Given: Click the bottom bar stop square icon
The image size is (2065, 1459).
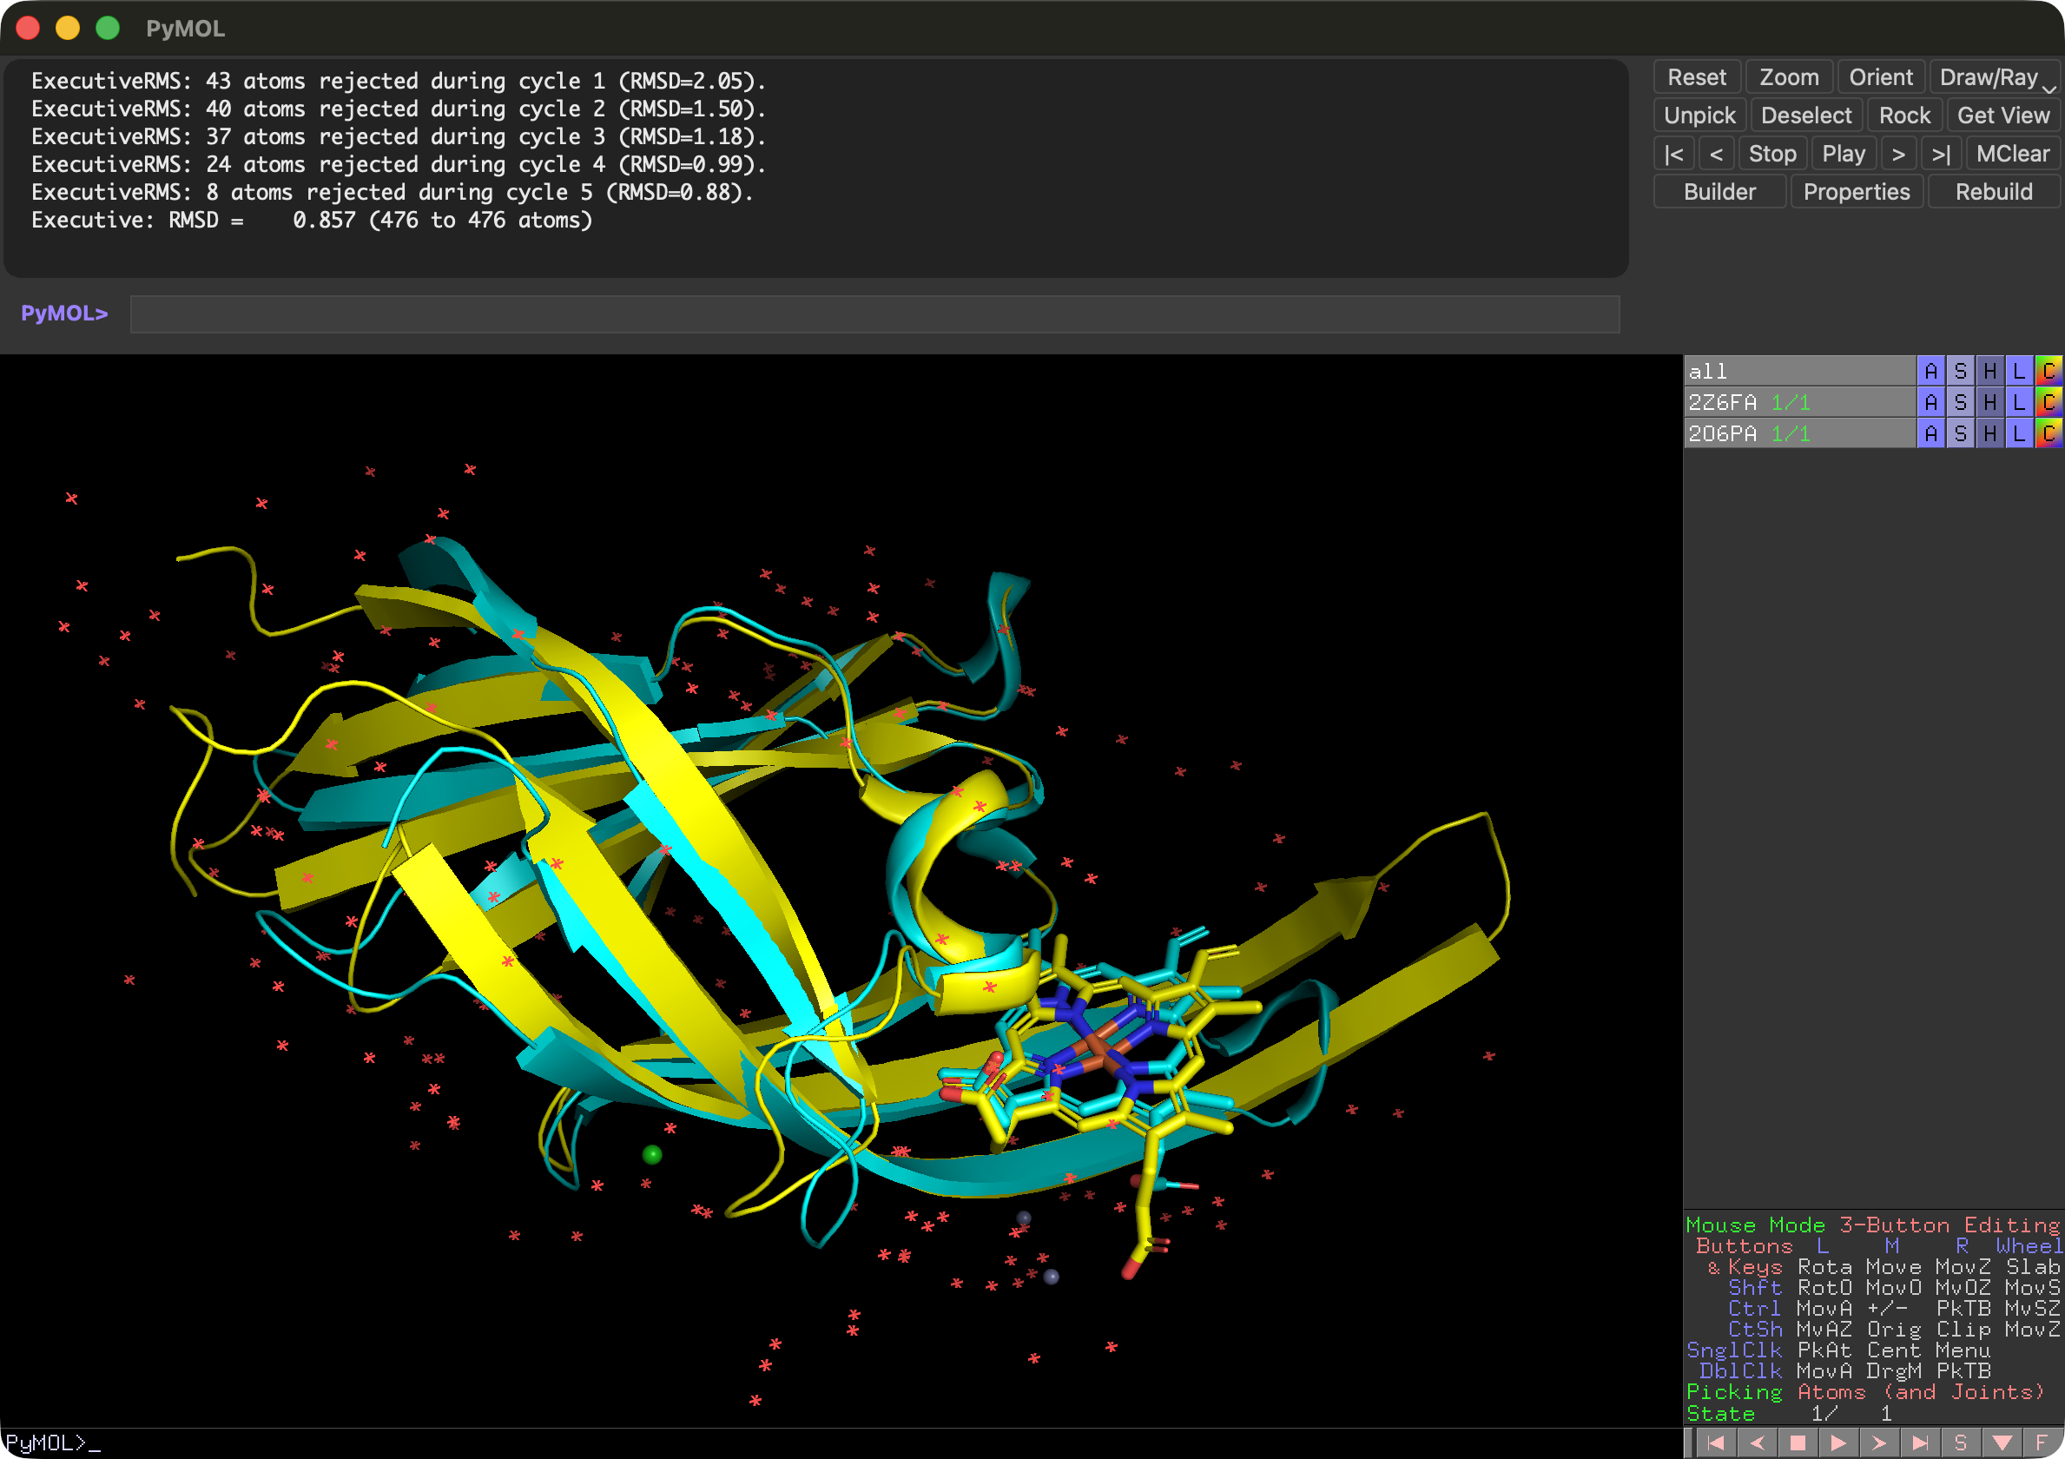Looking at the screenshot, I should point(1798,1442).
